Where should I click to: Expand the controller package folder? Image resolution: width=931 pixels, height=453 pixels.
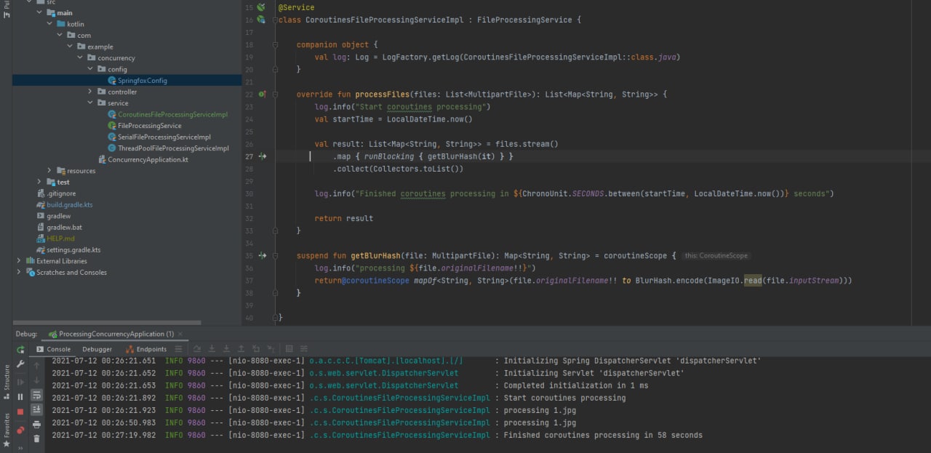tap(90, 92)
